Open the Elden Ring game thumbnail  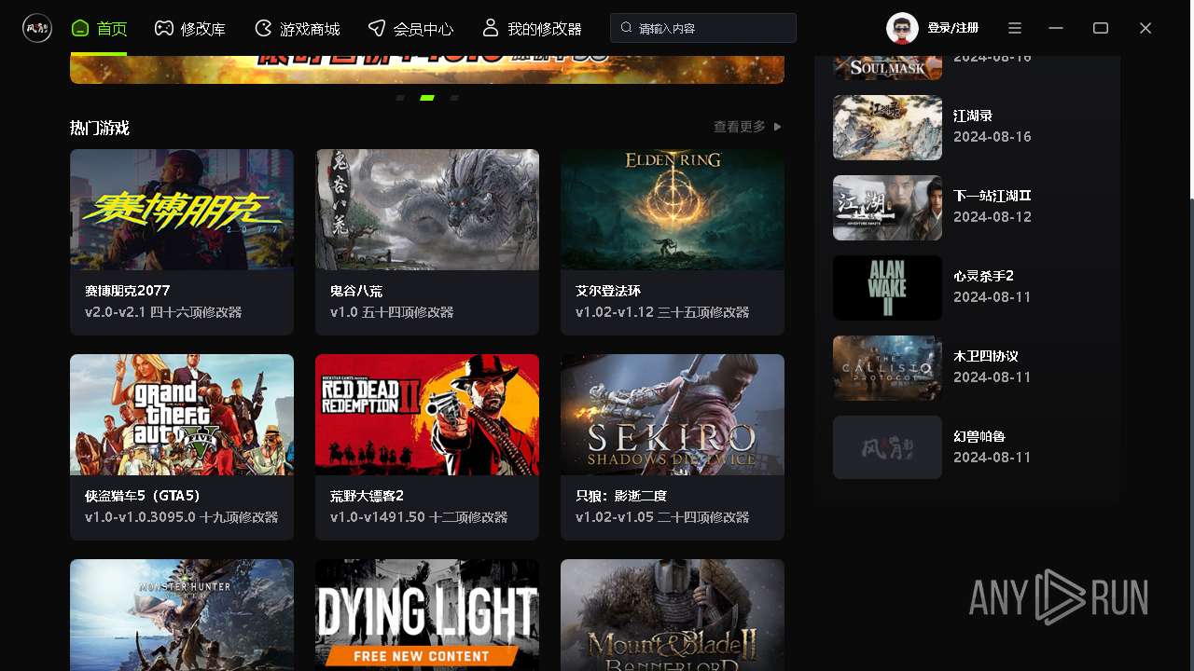tap(673, 210)
